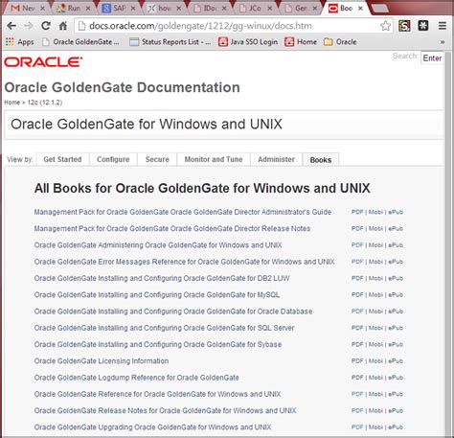Open the Chrome hamburger menu
Screen dimensions: 454x438
point(443,26)
